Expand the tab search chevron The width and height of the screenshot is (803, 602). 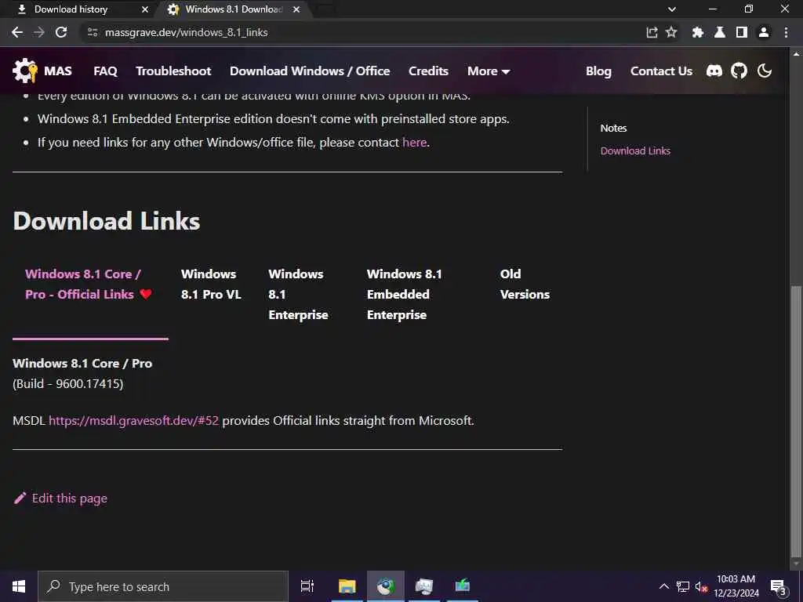tap(672, 9)
